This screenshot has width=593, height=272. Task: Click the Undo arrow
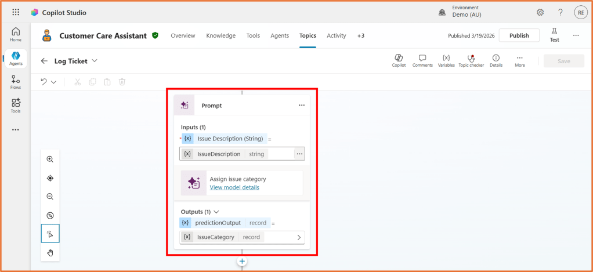coord(44,82)
